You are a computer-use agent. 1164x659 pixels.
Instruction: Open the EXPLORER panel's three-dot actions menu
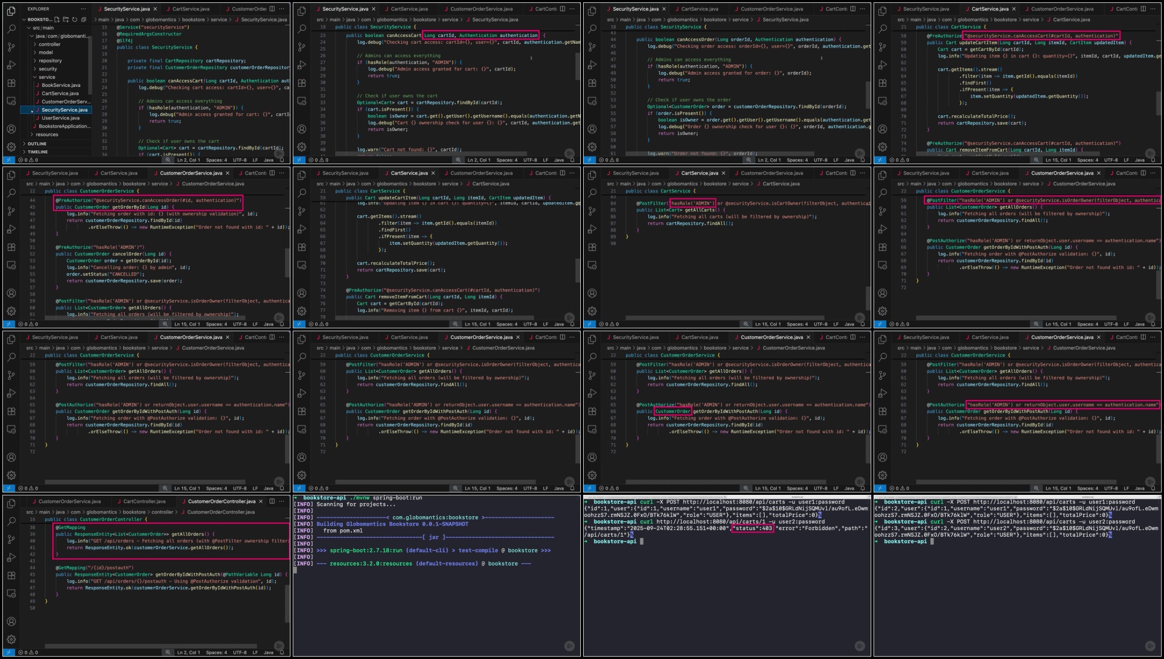[x=84, y=9]
